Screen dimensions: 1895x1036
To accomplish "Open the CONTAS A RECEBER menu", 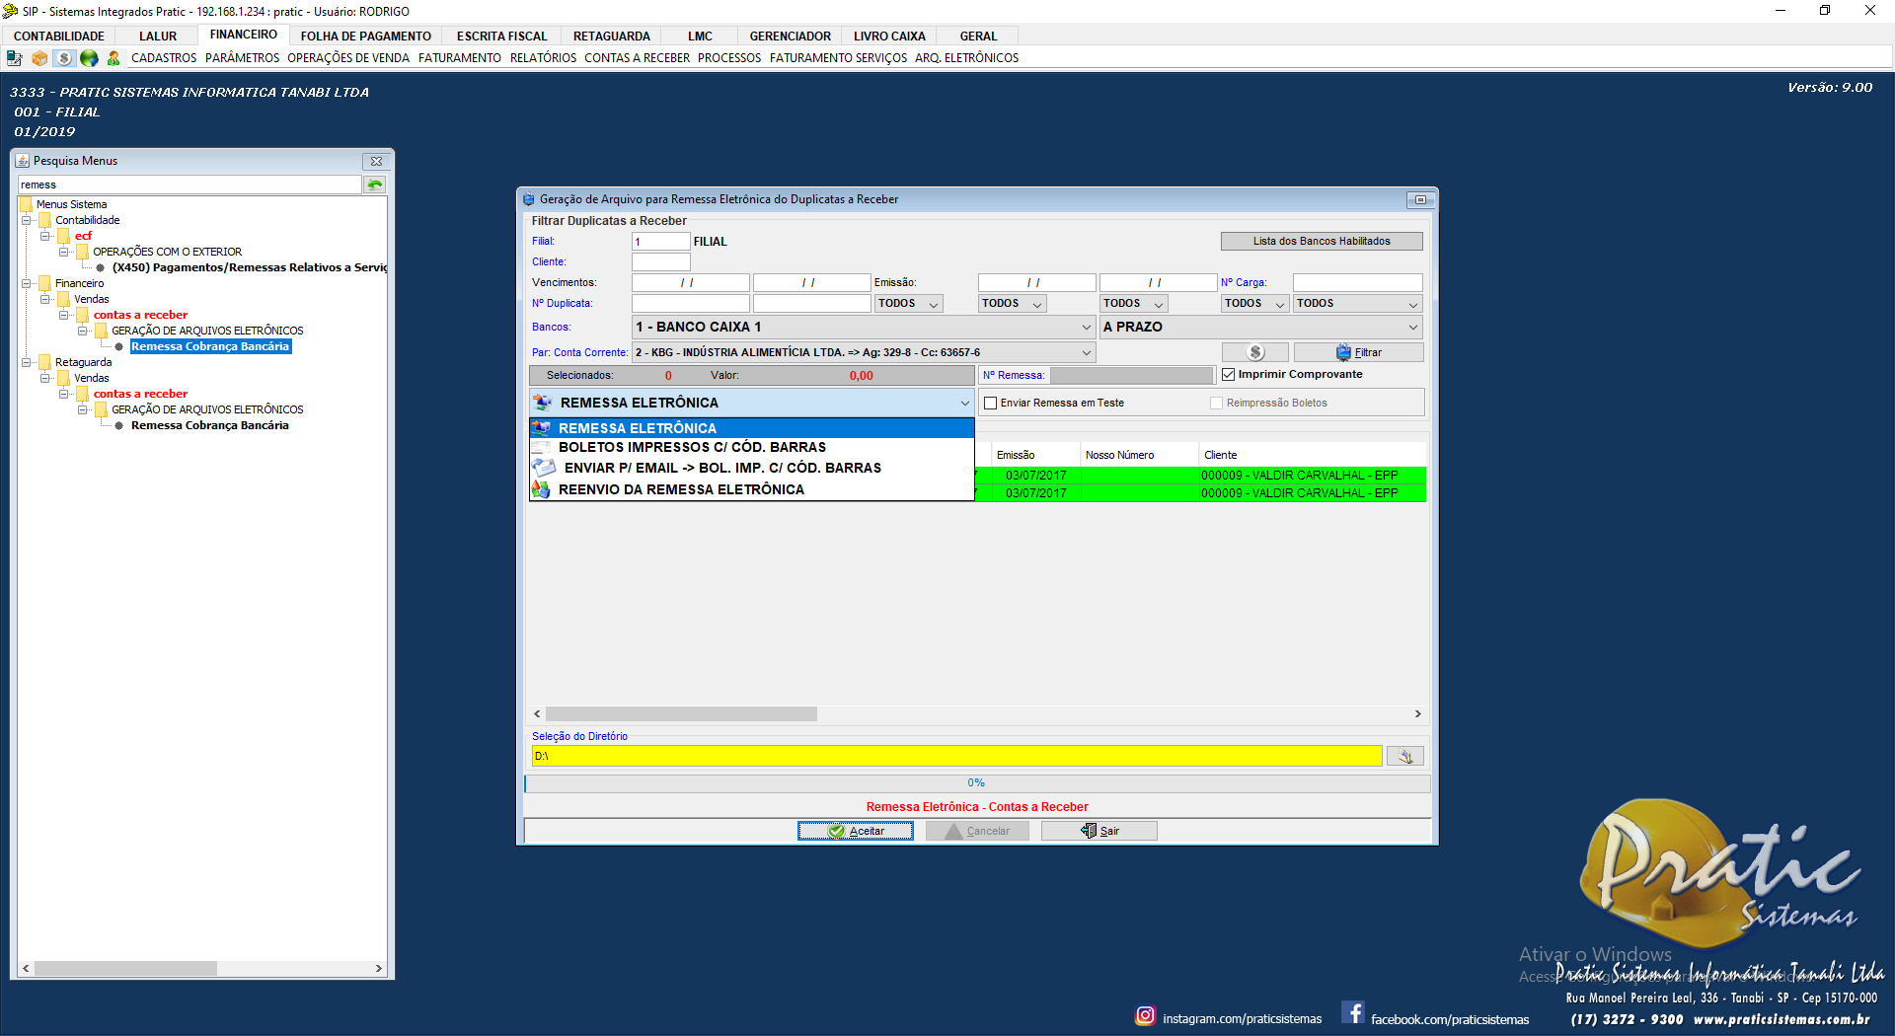I will pos(637,58).
